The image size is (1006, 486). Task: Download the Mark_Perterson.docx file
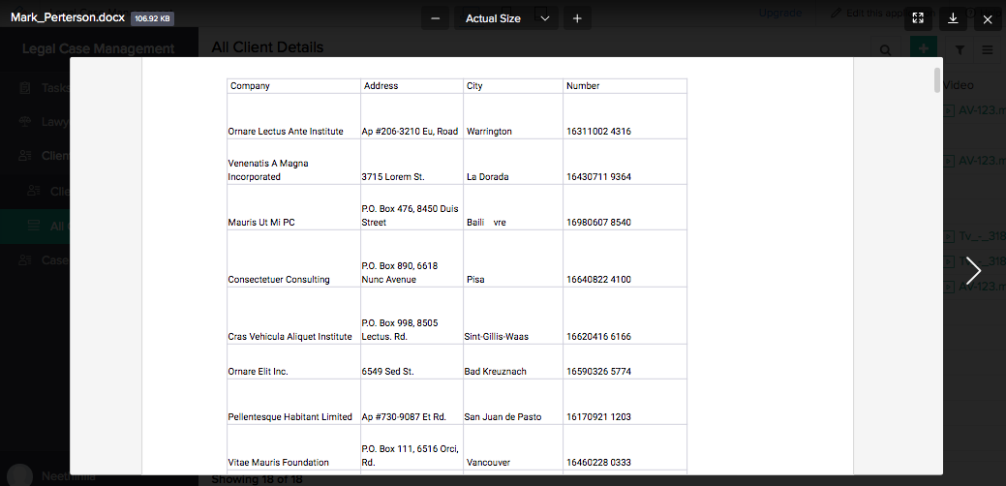click(953, 18)
